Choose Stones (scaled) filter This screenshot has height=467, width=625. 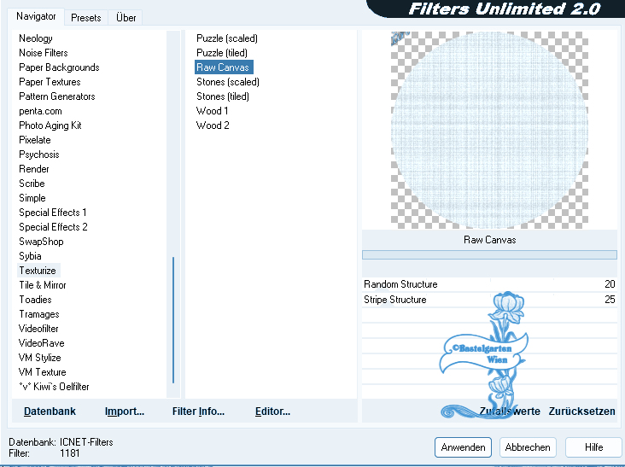click(x=228, y=82)
